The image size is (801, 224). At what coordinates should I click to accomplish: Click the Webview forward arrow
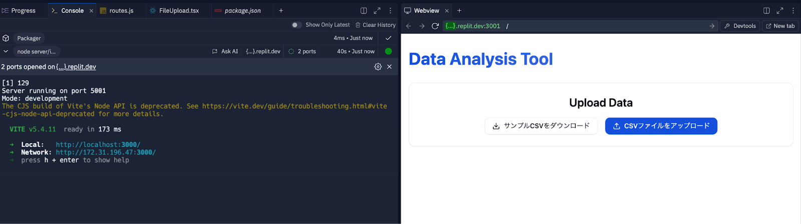pyautogui.click(x=422, y=26)
